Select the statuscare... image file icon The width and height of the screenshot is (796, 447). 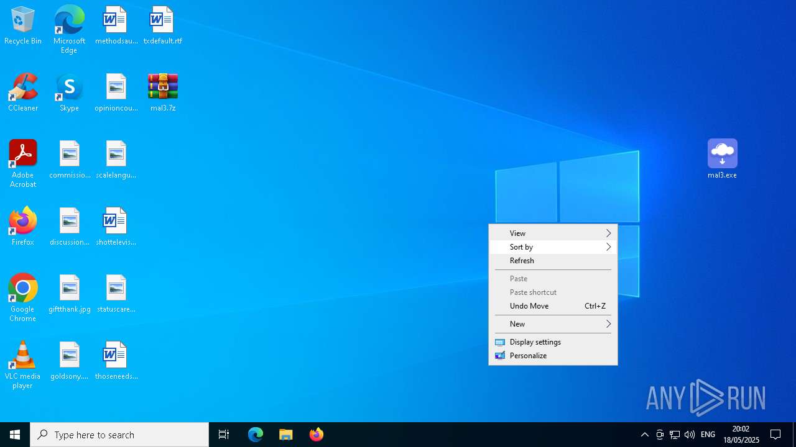116,294
